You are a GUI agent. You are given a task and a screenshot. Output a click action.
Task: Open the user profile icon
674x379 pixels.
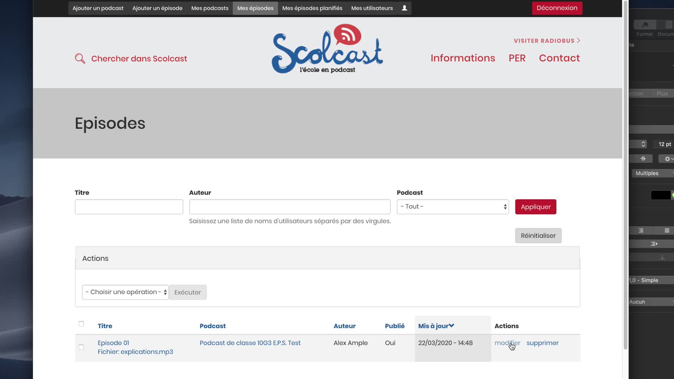404,8
